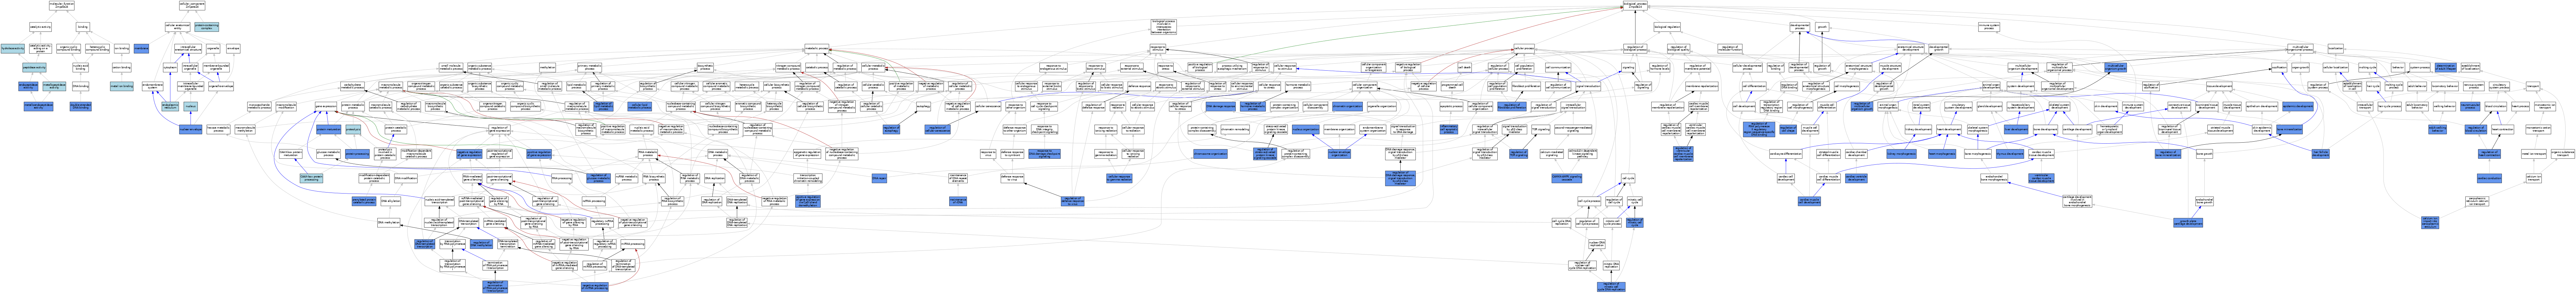Click the cellular_component root node
The image size is (2576, 294).
click(x=192, y=5)
